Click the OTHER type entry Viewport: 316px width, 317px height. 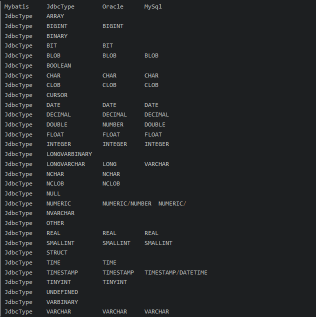55,223
